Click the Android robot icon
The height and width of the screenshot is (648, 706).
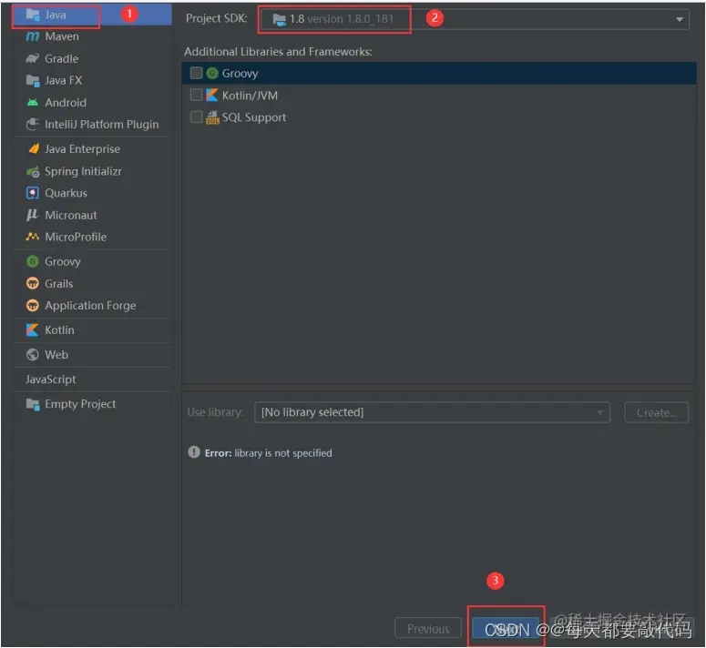(x=33, y=103)
